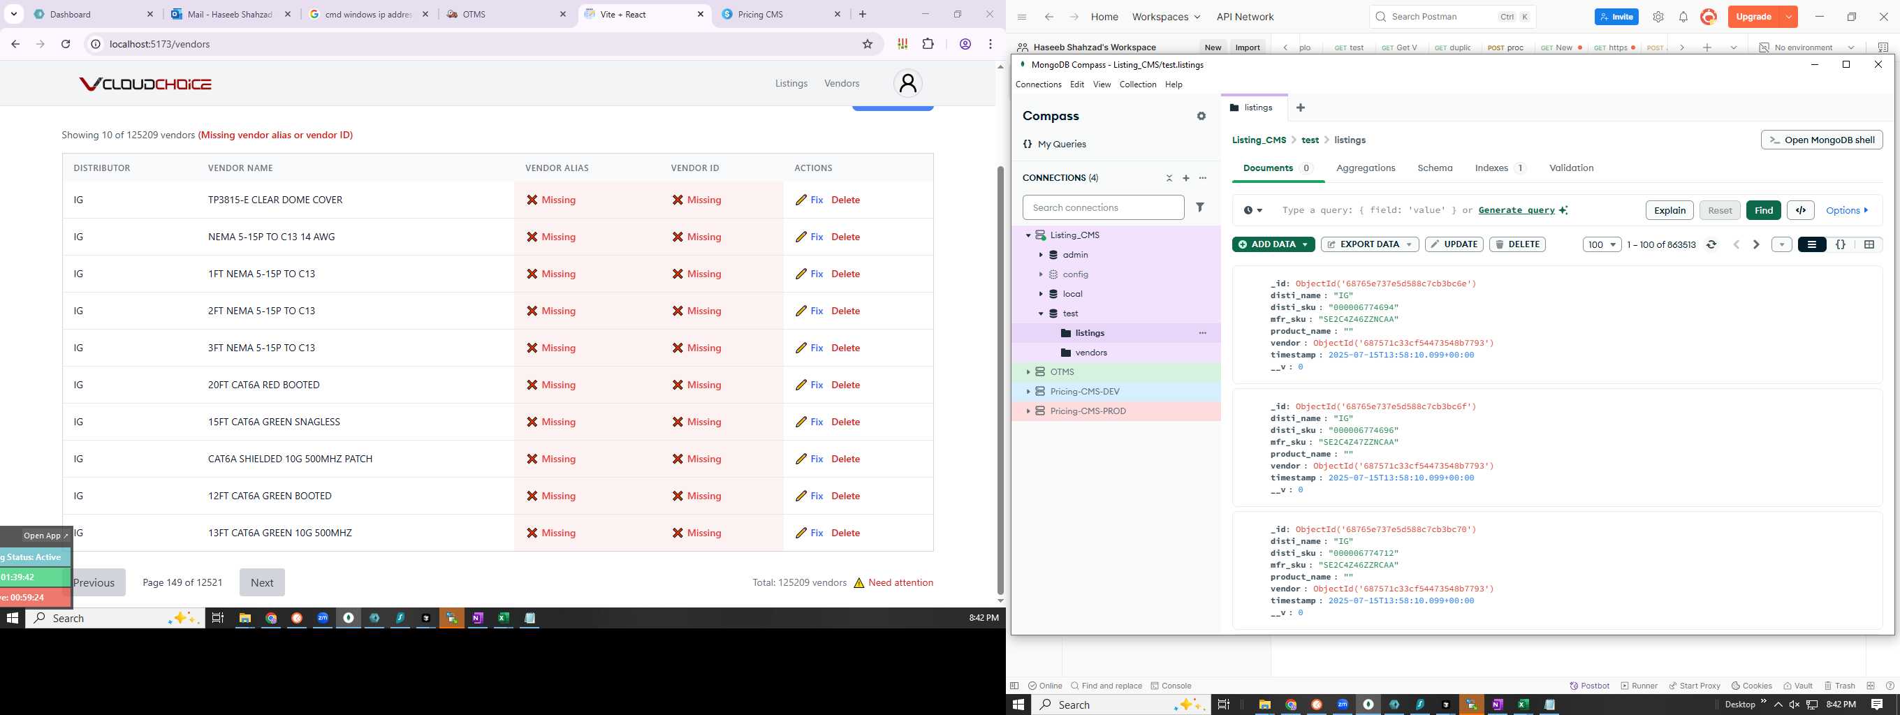
Task: Click the Search connections input field
Action: pos(1103,208)
